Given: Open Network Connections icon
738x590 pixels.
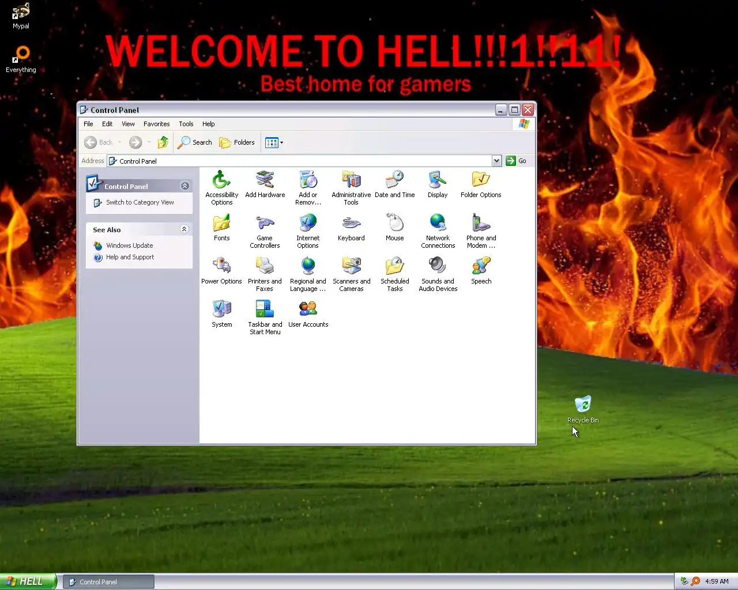Looking at the screenshot, I should 438,230.
